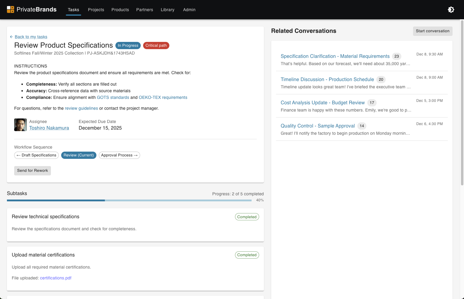Click the Toshiro Nakamura assignee link
464x299 pixels.
point(49,128)
